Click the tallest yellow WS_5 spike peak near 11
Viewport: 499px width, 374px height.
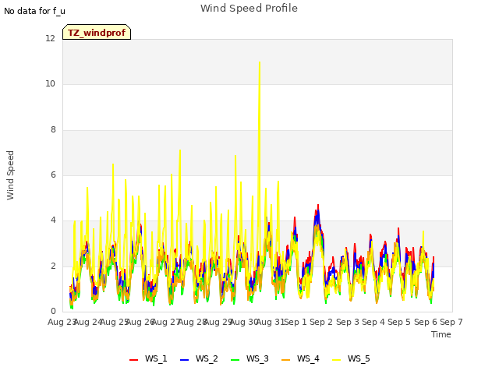[x=260, y=62]
